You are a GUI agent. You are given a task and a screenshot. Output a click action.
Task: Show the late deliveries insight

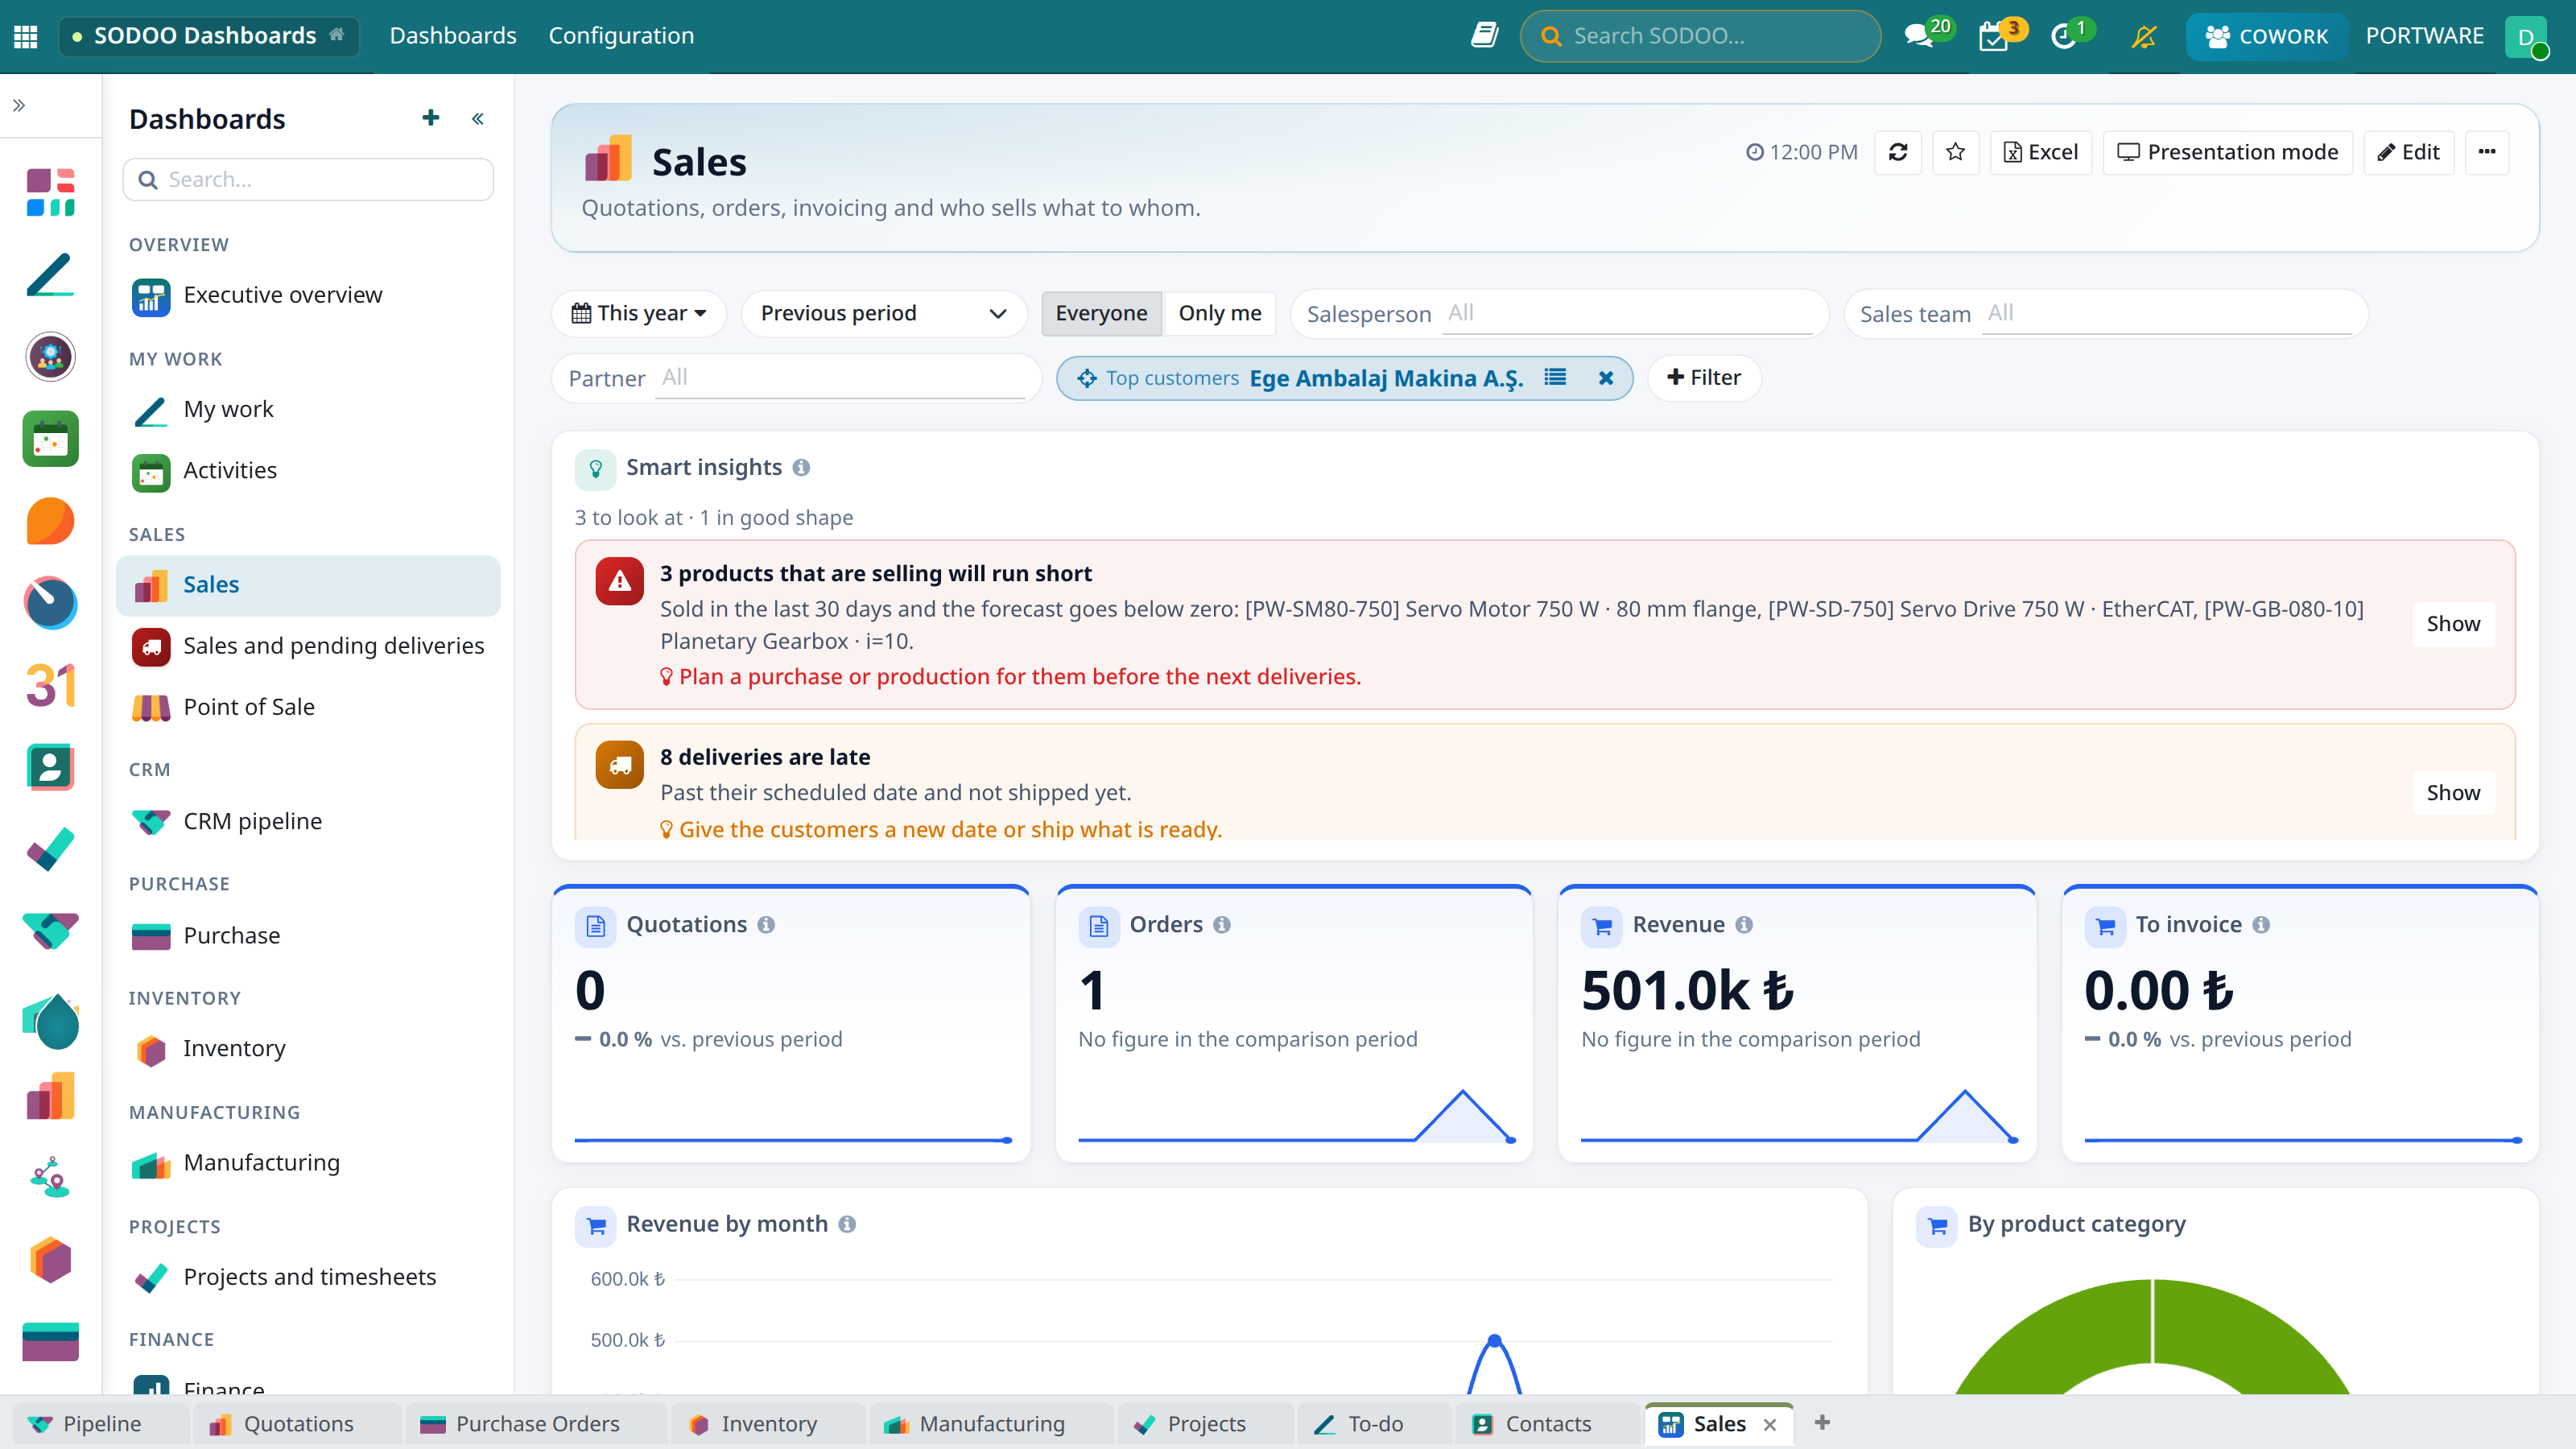point(2454,793)
